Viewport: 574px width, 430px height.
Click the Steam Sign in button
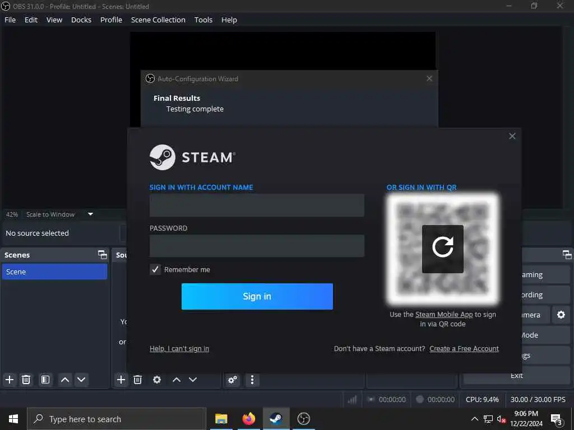(257, 296)
